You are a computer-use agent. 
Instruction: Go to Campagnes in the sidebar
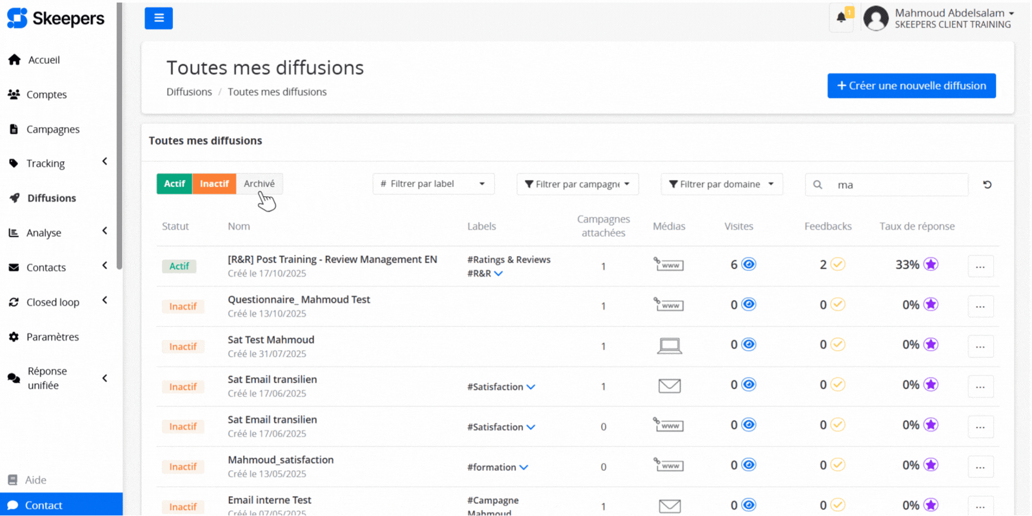pyautogui.click(x=53, y=129)
